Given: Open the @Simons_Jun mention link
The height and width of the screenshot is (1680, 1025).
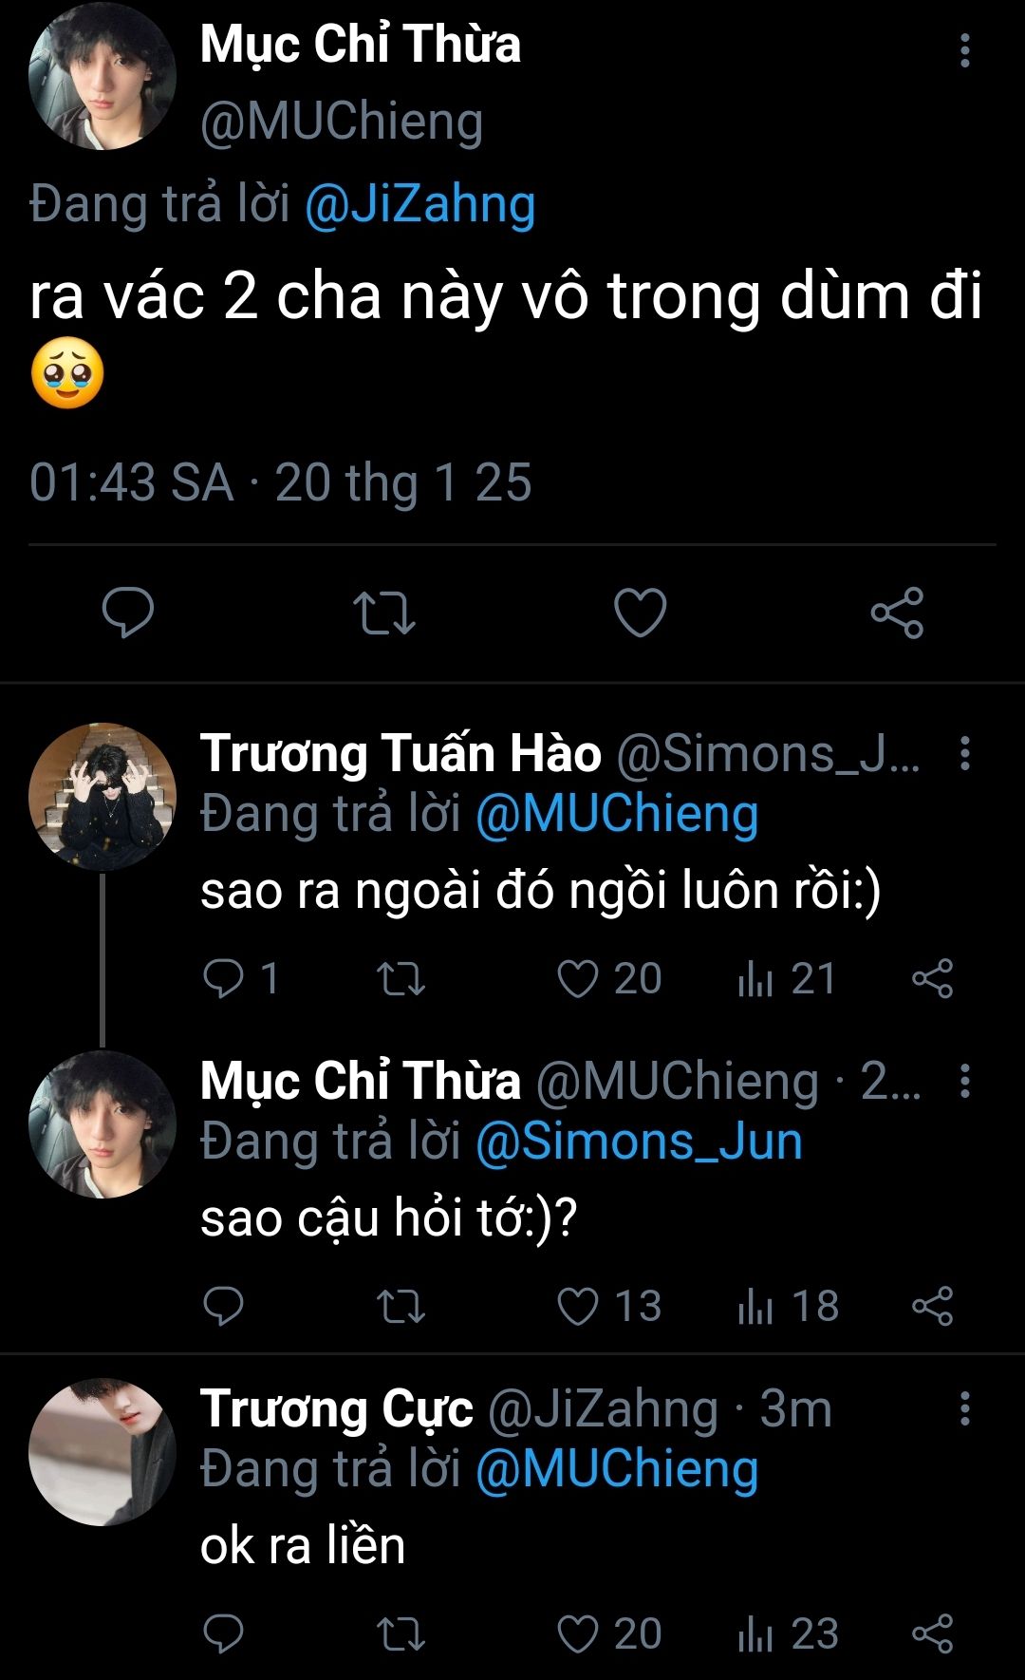Looking at the screenshot, I should tap(639, 1142).
